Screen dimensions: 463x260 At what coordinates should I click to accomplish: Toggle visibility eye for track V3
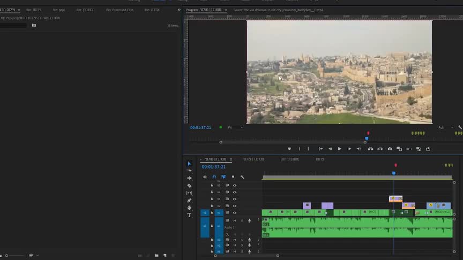234,199
